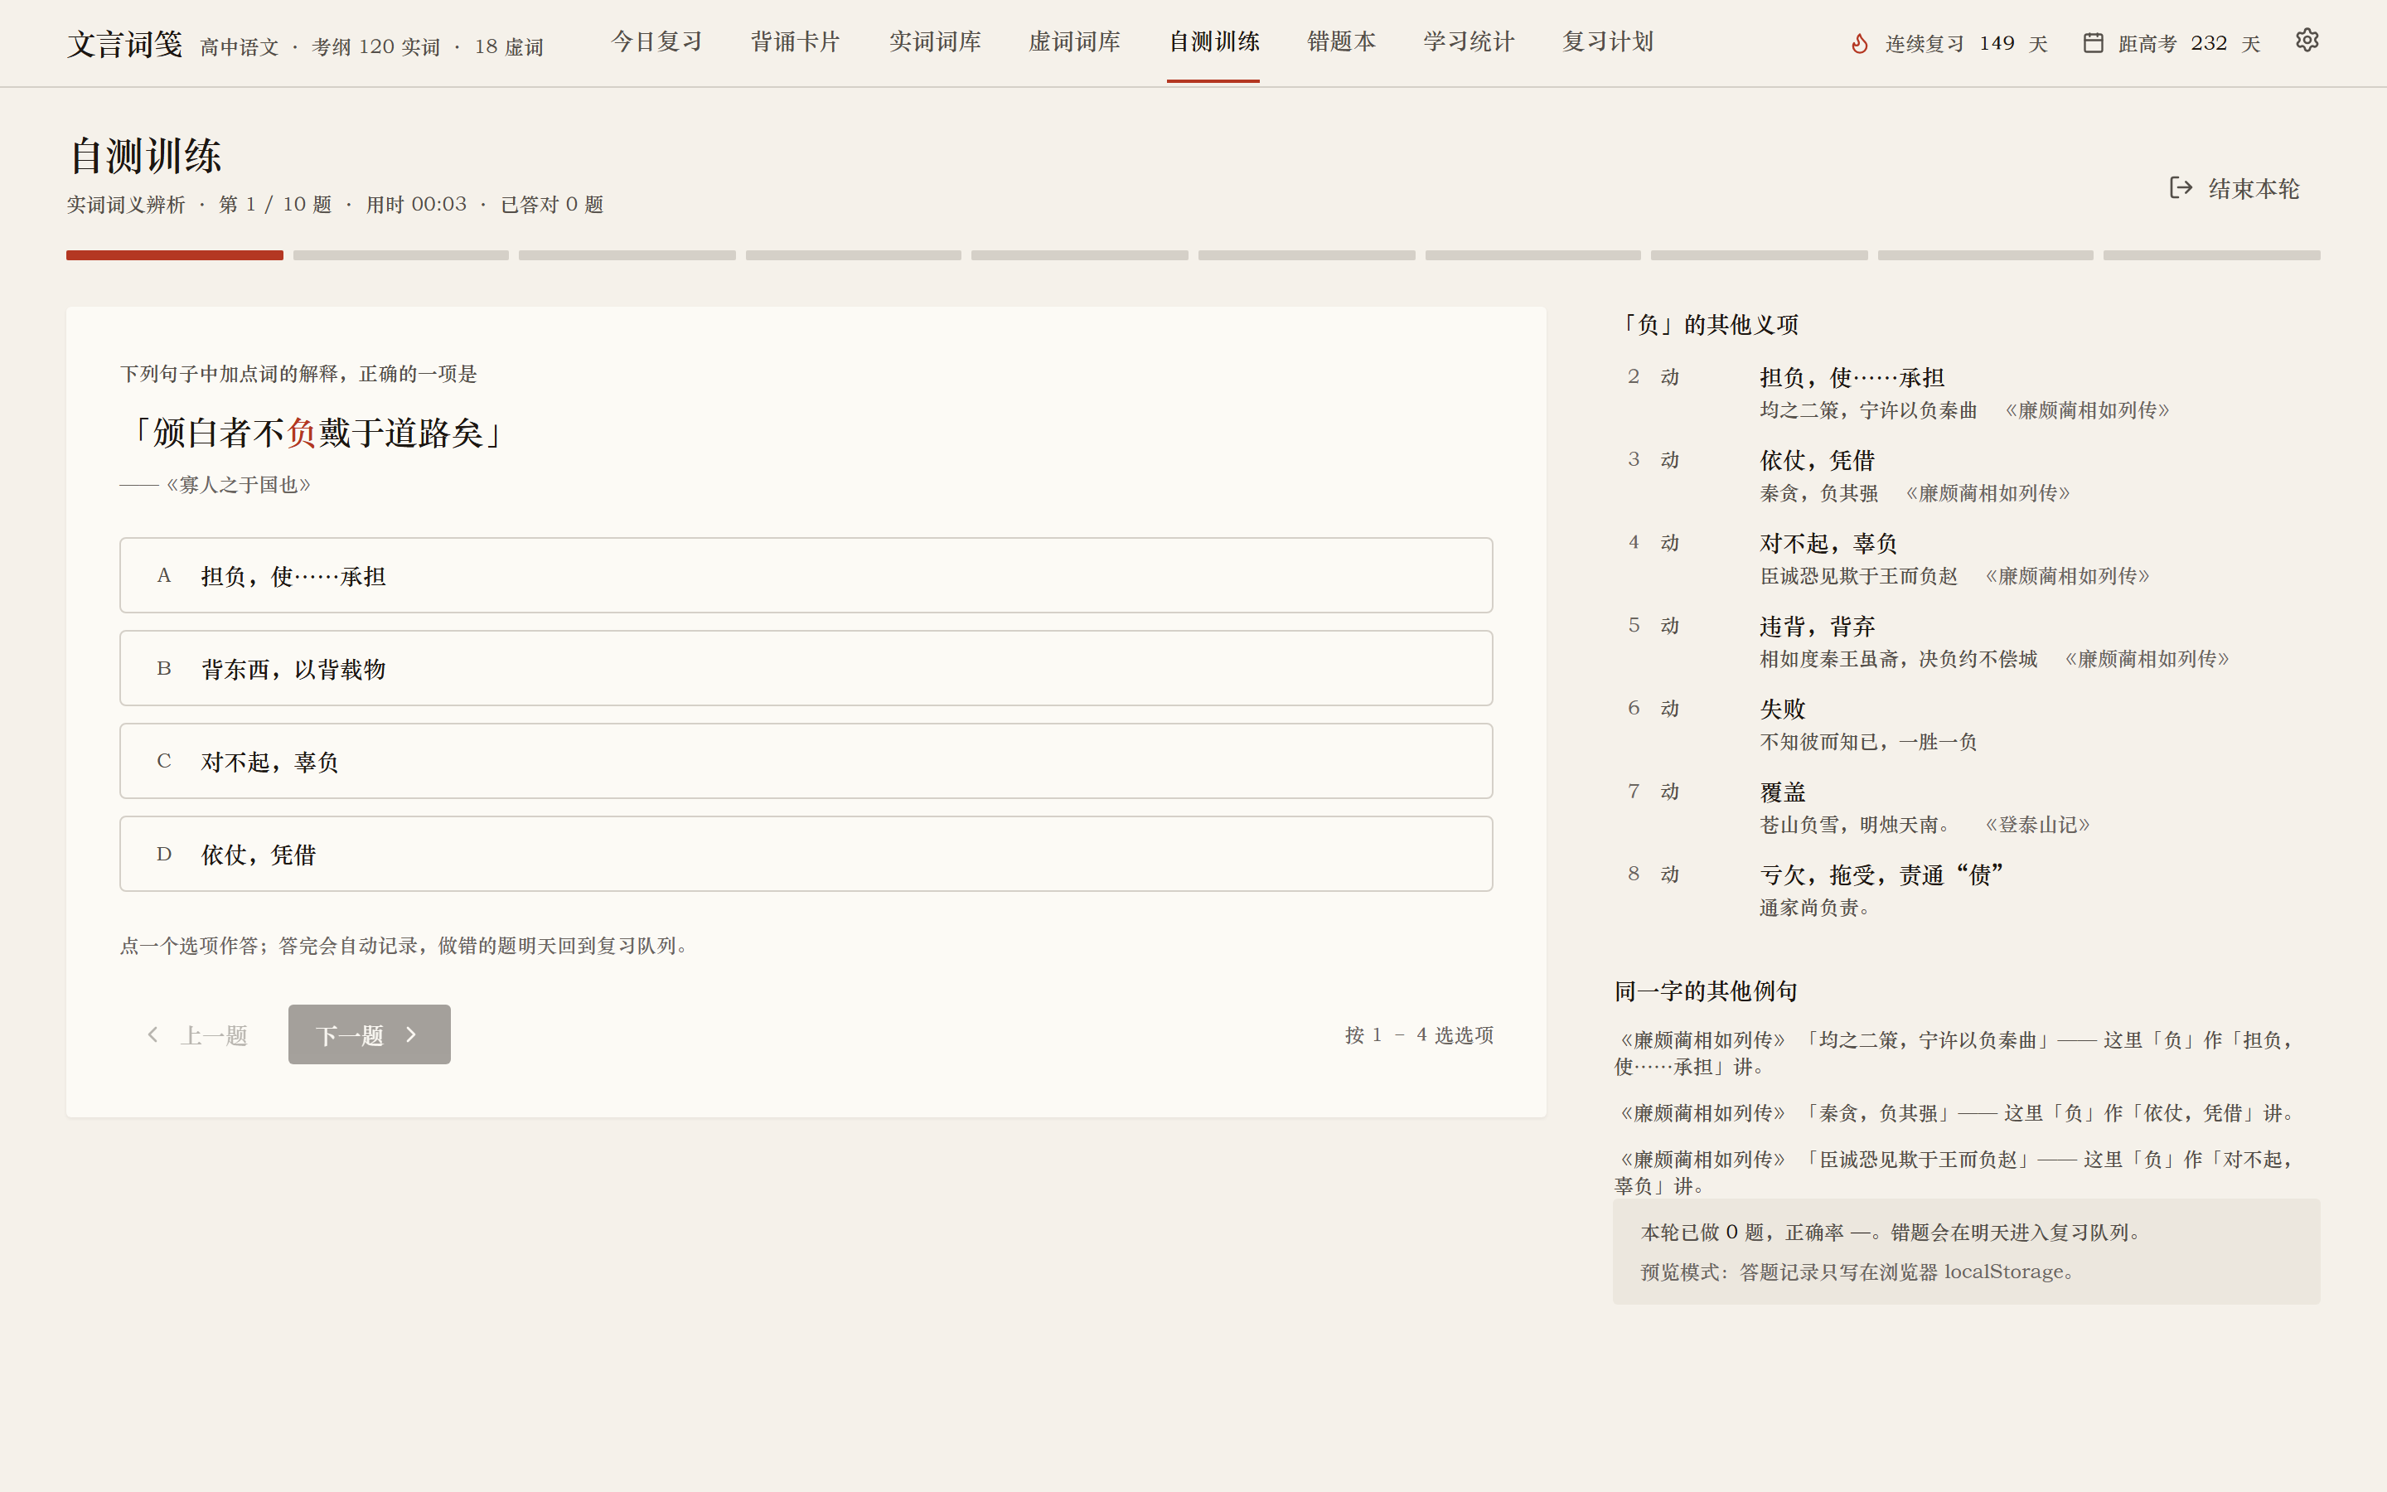This screenshot has width=2387, height=1492.
Task: Choose option C 对不起，辜负
Action: click(x=806, y=761)
